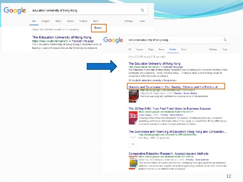
Task: Open More menu in Books results page
Action: tap(184, 49)
